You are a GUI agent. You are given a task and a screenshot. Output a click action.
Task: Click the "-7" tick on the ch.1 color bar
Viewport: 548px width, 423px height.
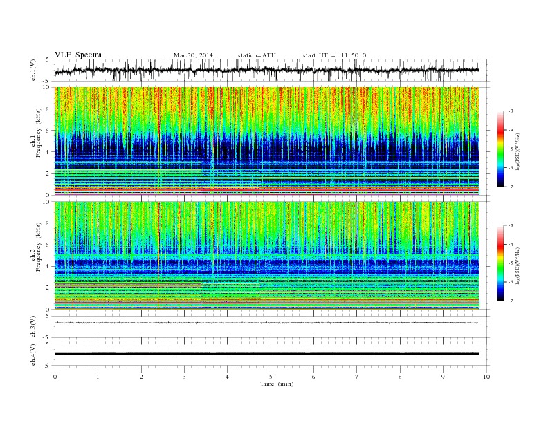pos(510,187)
